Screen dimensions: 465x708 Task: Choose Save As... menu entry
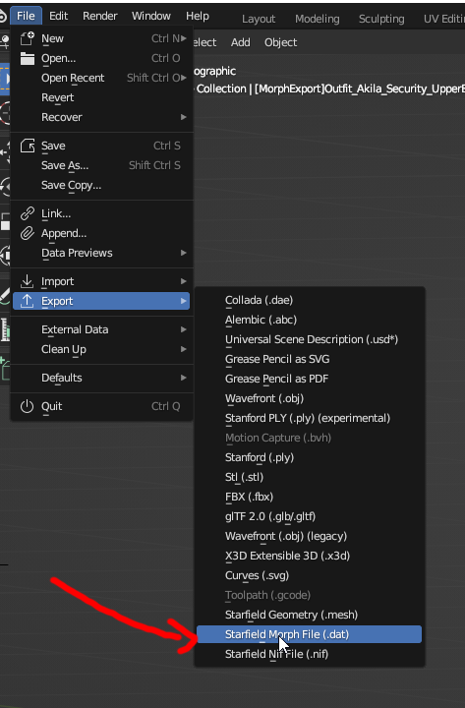101,165
